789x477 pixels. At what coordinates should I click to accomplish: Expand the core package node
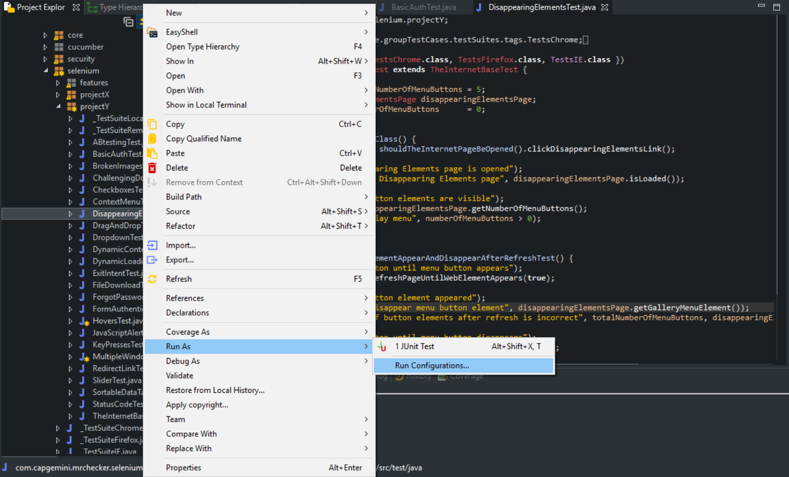point(46,35)
